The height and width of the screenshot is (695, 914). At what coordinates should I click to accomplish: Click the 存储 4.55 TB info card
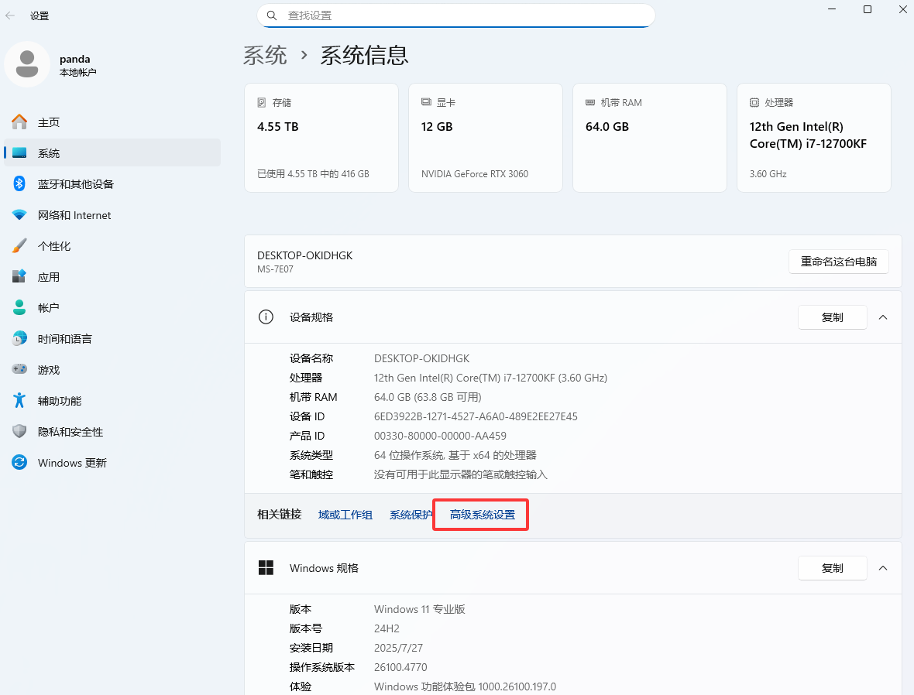click(321, 138)
